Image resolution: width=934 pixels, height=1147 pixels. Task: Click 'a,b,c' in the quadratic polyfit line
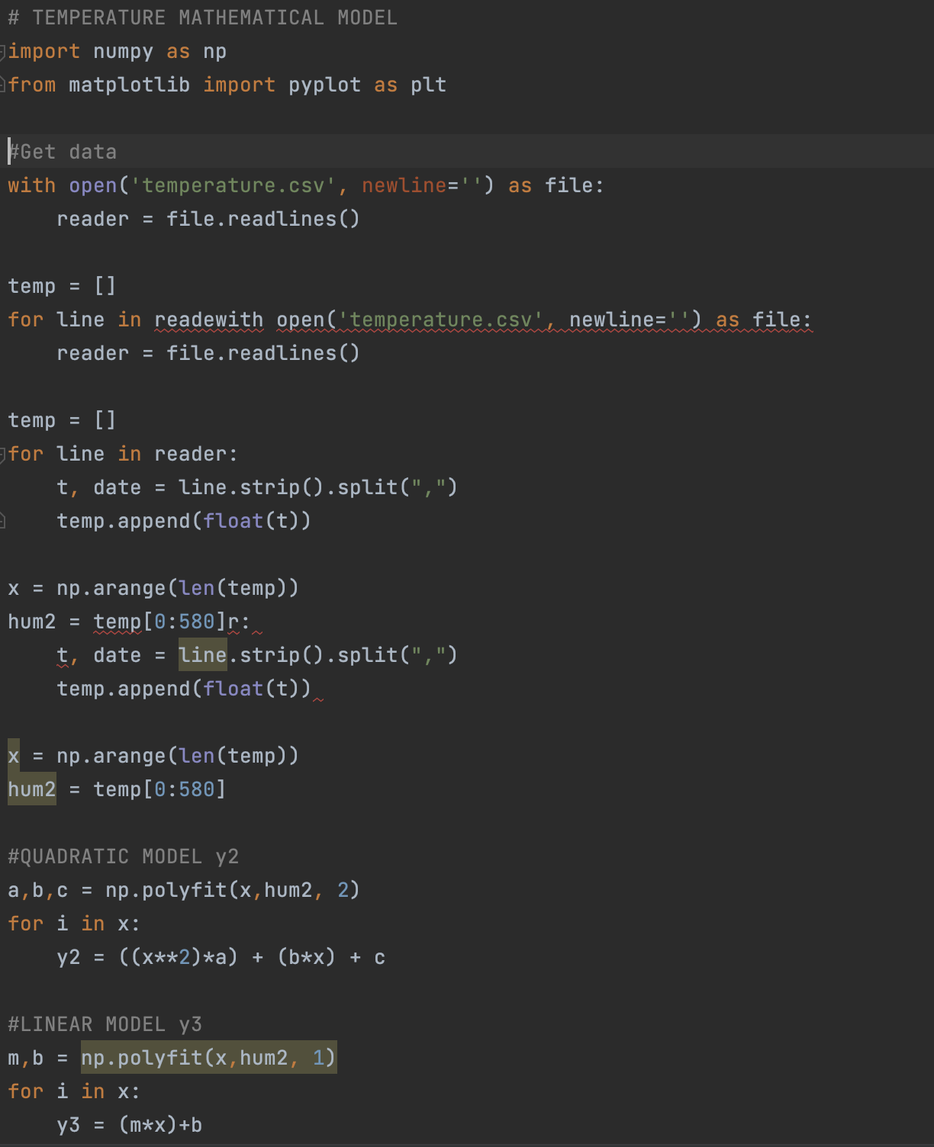click(x=37, y=890)
